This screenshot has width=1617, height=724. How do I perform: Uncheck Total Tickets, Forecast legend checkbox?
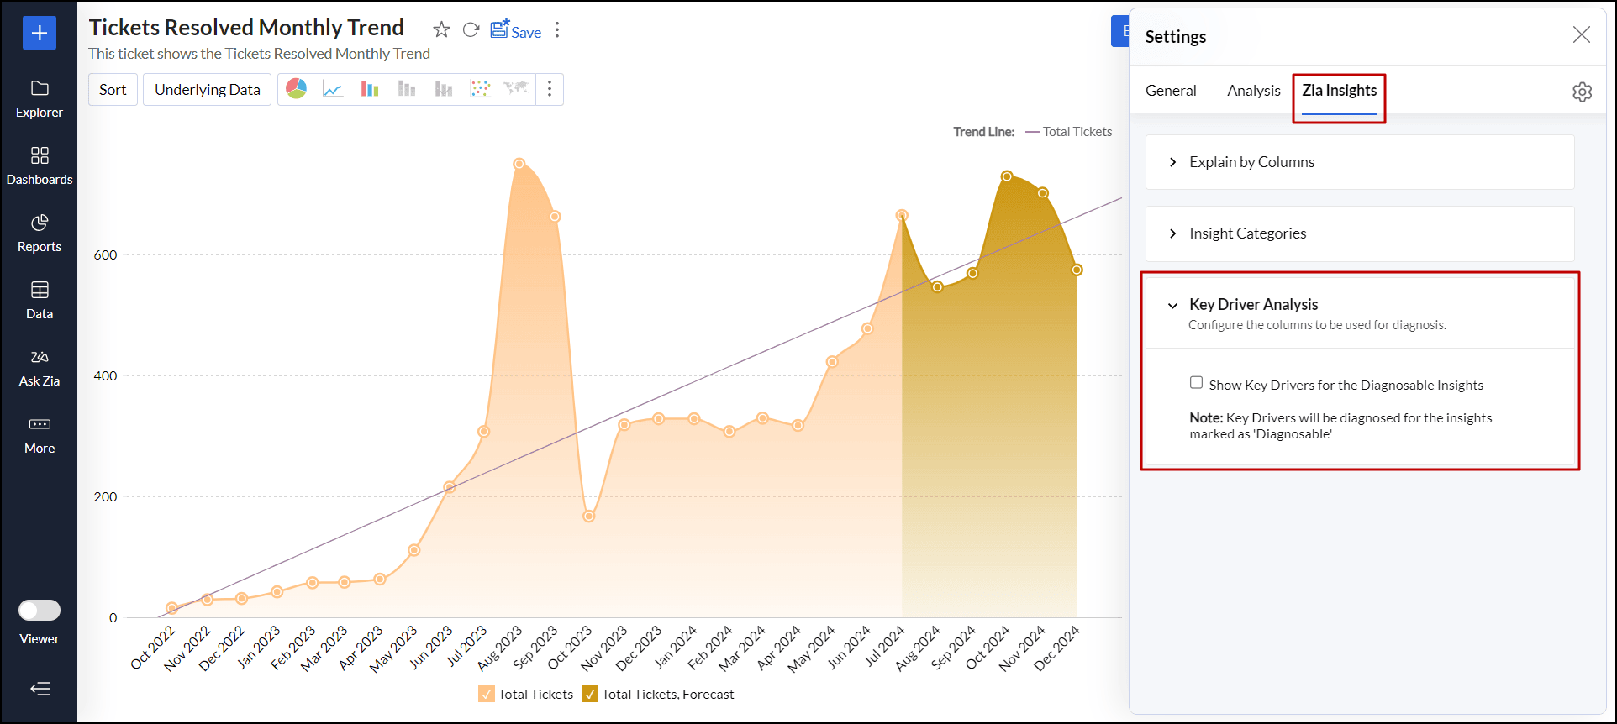[590, 694]
